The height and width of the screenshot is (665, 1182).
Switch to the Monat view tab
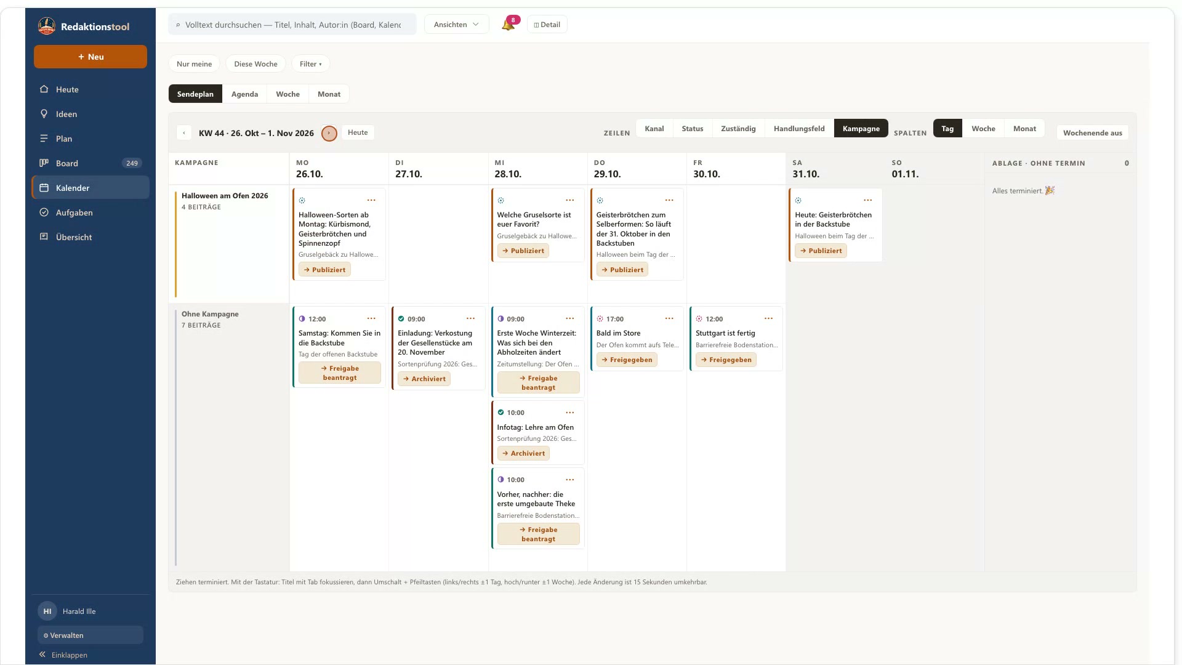click(x=329, y=94)
